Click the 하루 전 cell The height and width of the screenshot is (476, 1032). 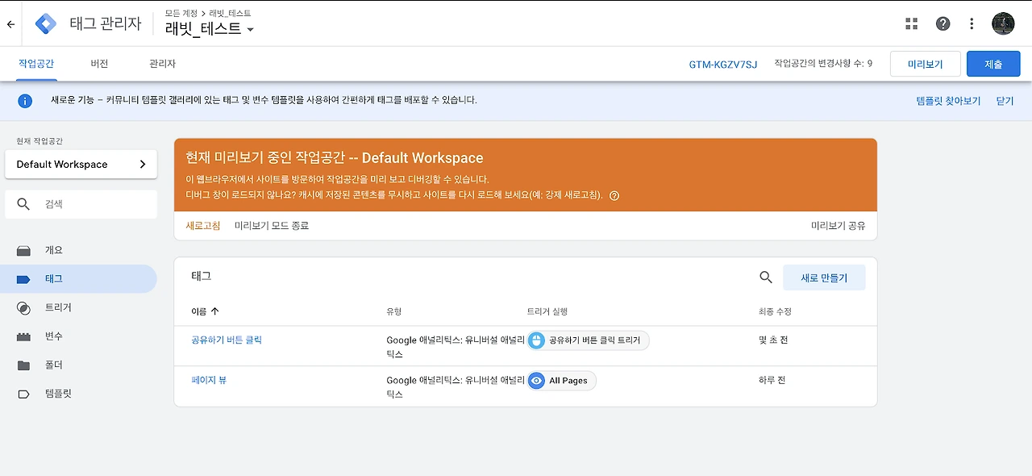772,380
